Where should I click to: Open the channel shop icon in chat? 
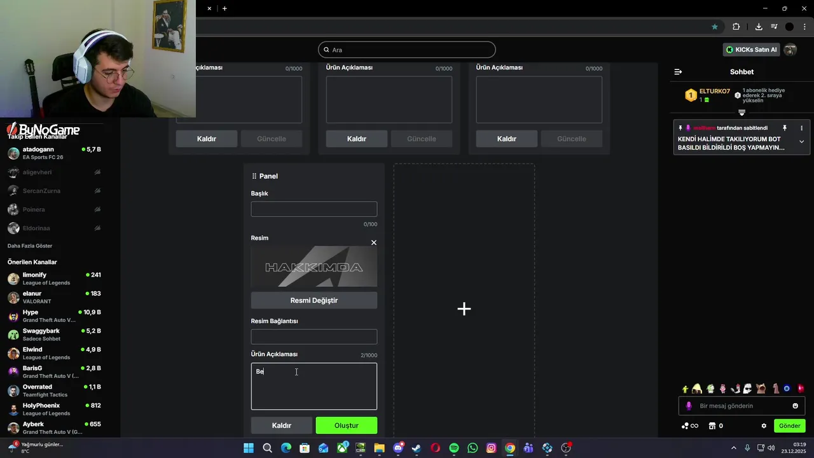[x=712, y=426]
